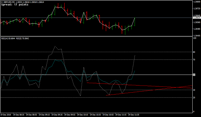Click the '19 Dec 09:35' time axis label
This screenshot has width=201, height=117.
pos(57,115)
